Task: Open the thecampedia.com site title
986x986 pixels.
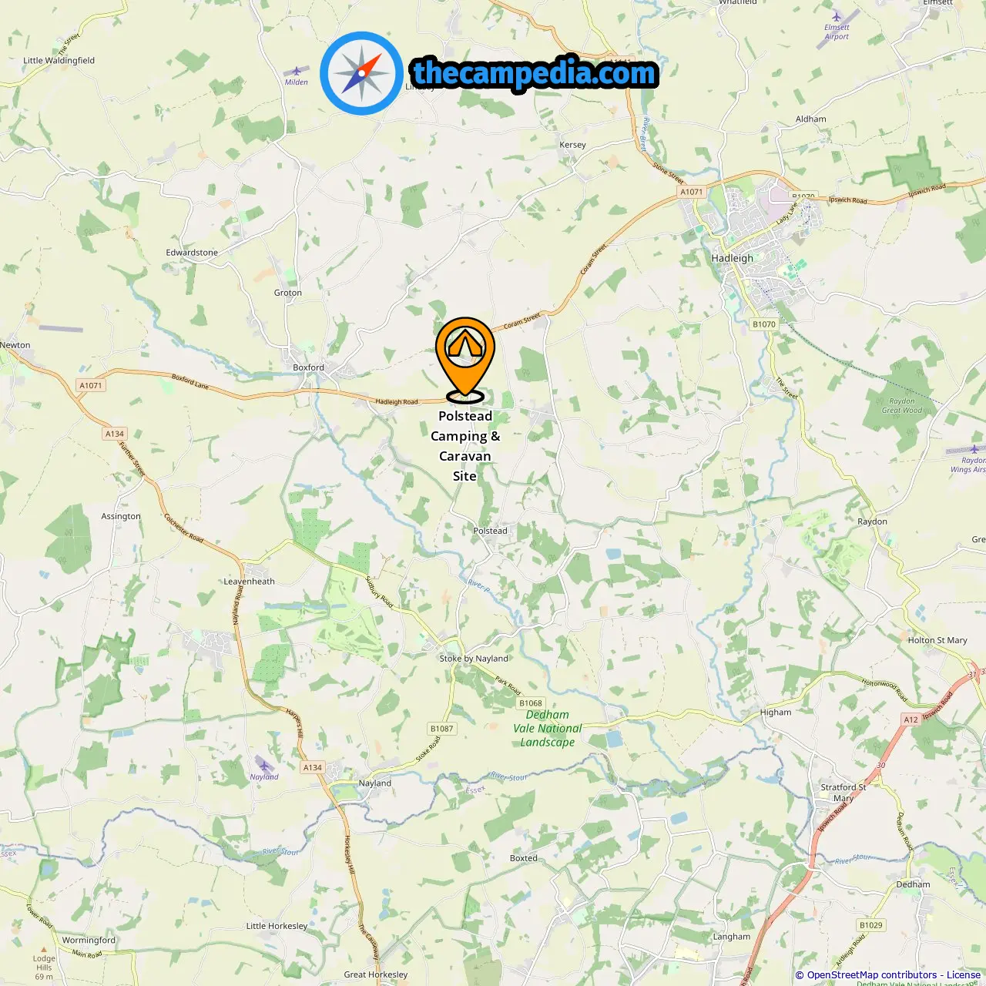Action: 535,73
